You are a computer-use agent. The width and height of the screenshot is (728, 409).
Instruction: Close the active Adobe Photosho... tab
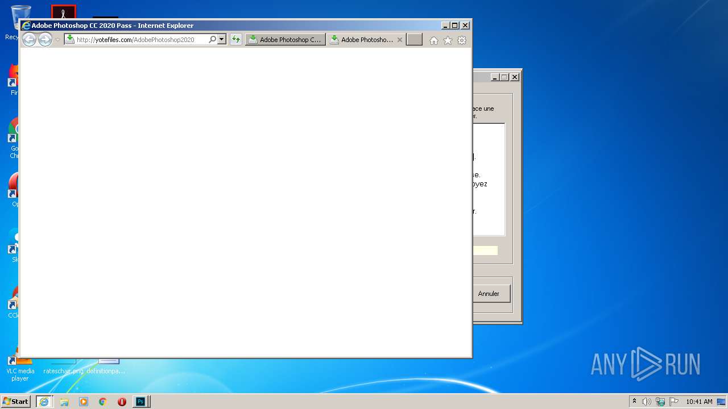tap(400, 40)
